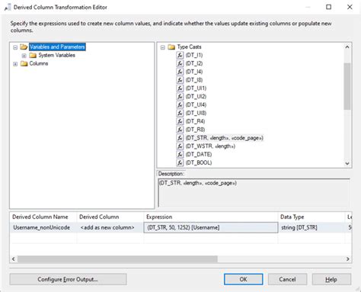Image resolution: width=361 pixels, height=292 pixels.
Task: Click the grid horizontal scrollbar thumb
Action: pyautogui.click(x=117, y=259)
